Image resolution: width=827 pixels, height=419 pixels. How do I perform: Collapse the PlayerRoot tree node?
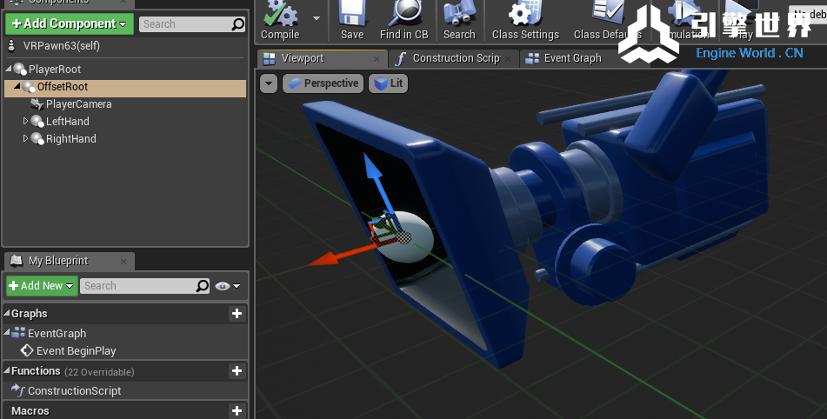click(9, 69)
